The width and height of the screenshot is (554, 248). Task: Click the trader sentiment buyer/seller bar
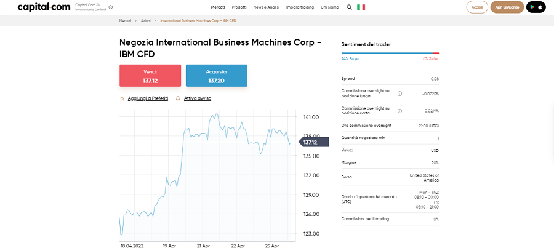[390, 53]
